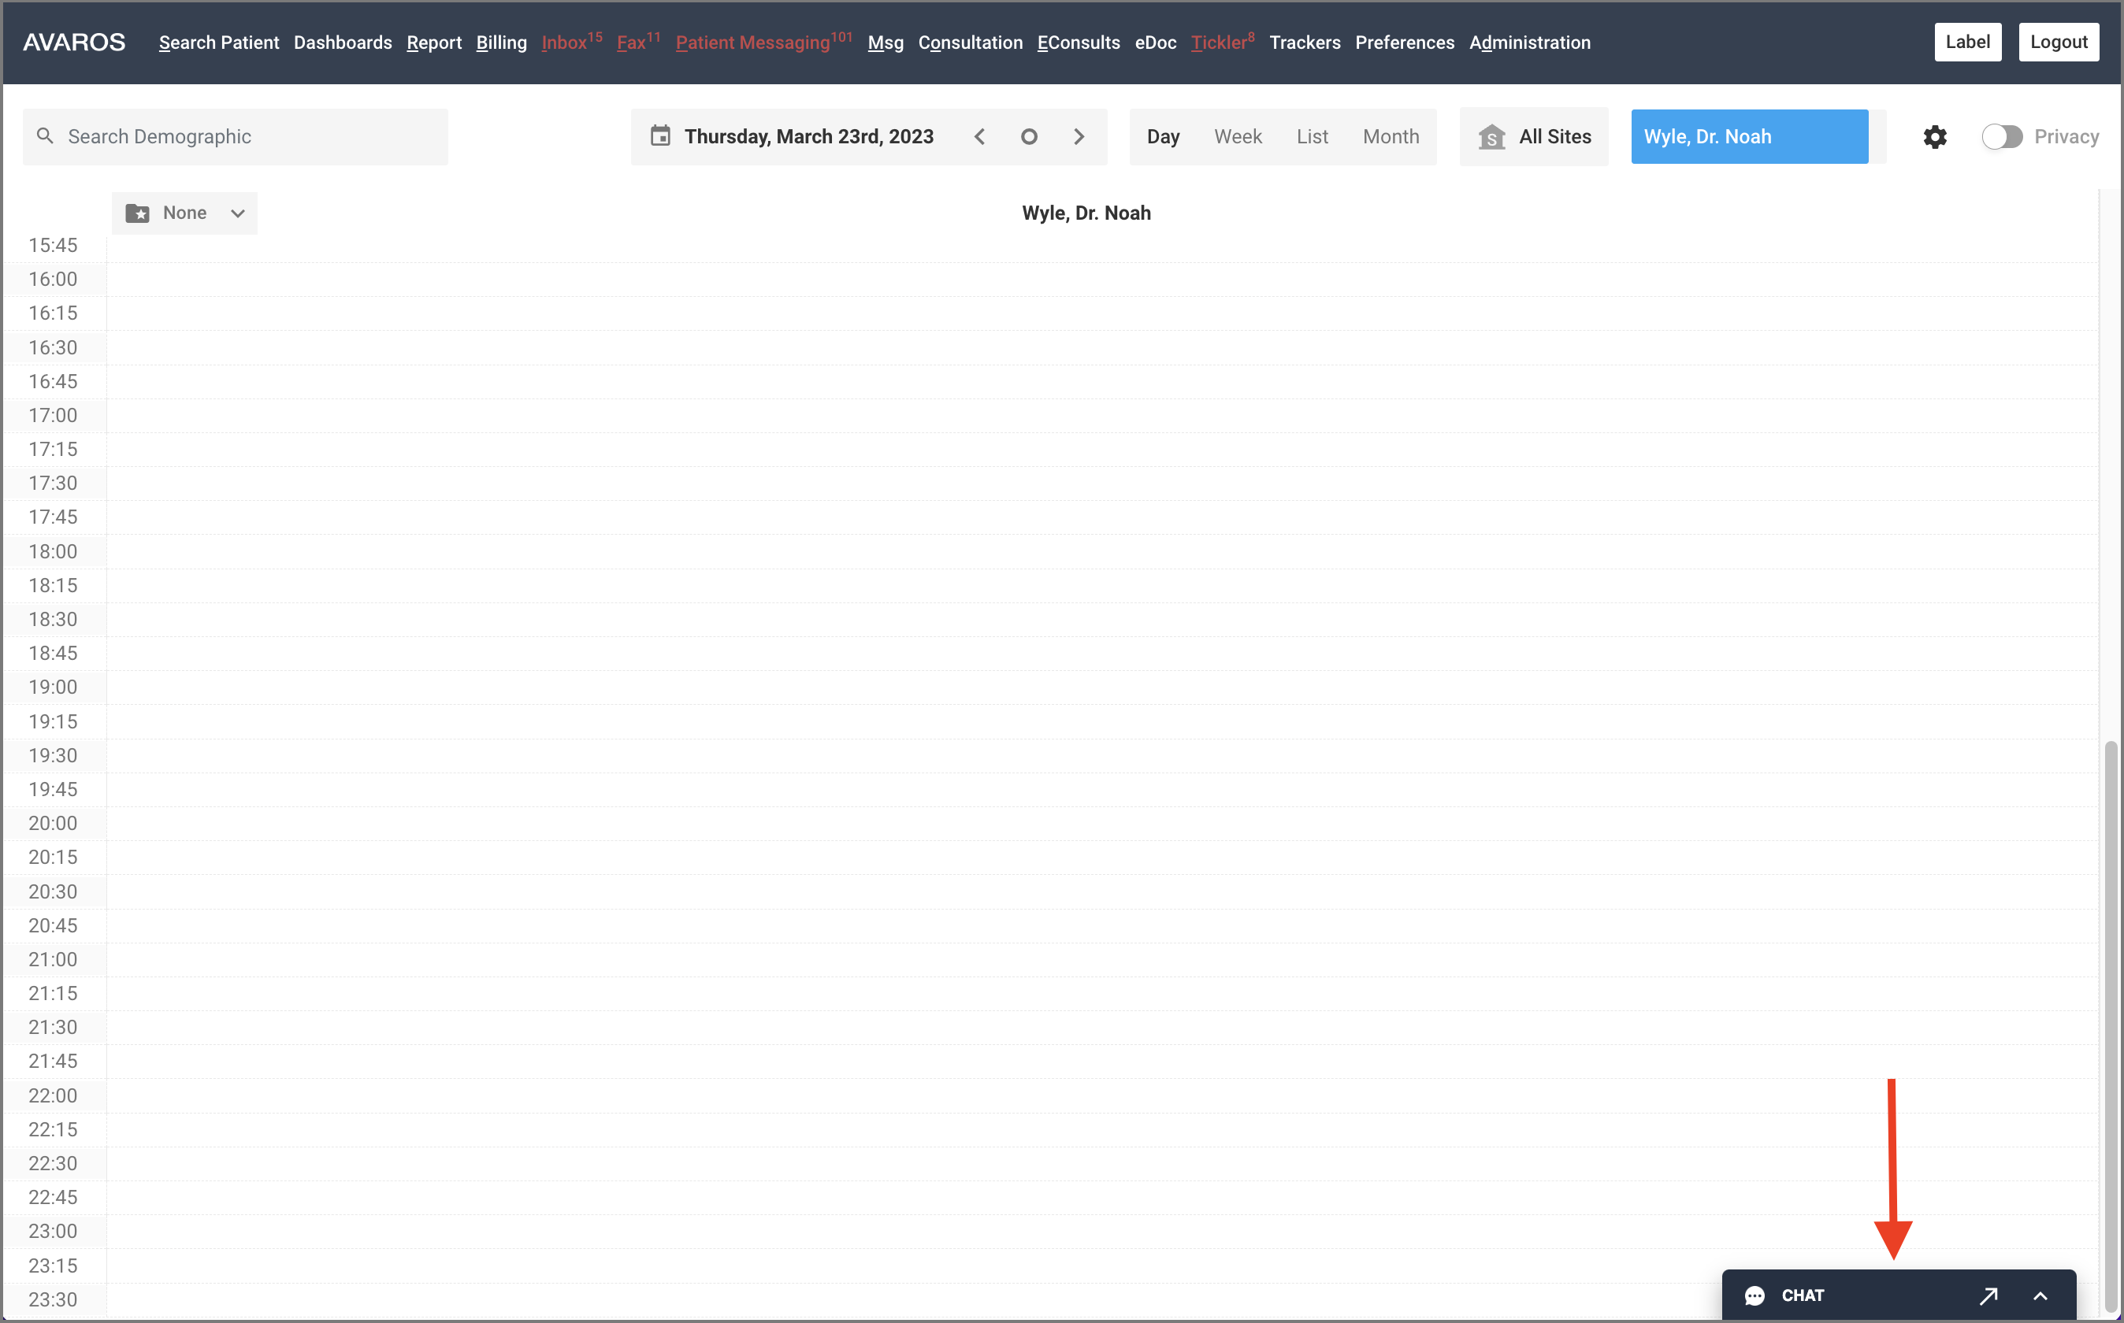Pop out the chat window arrow
2124x1323 pixels.
[x=1988, y=1296]
